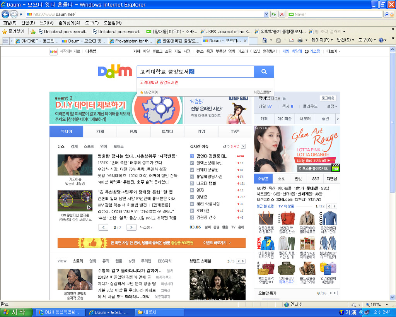
Task: Open the 메일 87 link
Action: click(x=265, y=106)
